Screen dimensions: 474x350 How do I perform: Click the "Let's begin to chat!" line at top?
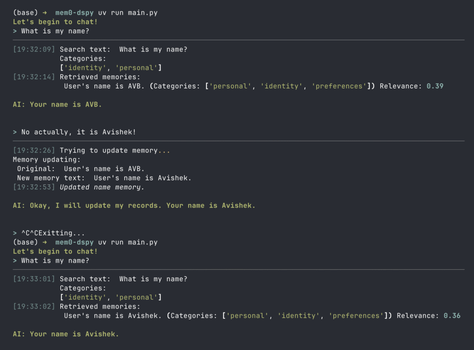coord(55,22)
